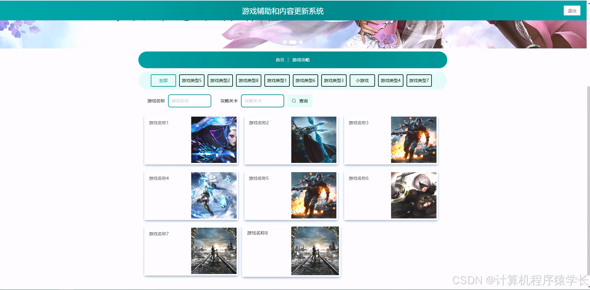Select the 游戏类型4 category tab

point(391,81)
